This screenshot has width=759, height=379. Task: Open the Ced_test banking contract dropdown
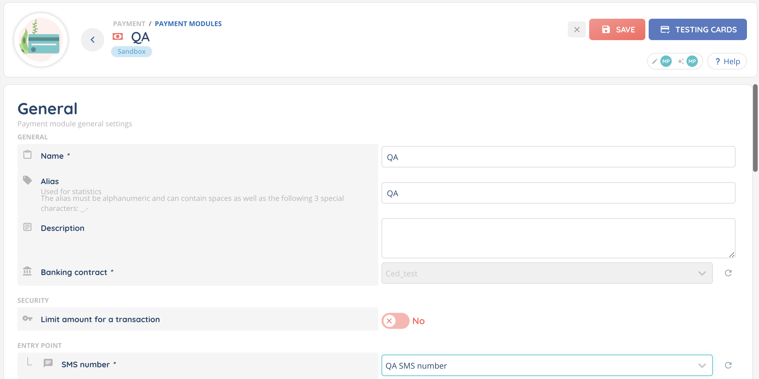point(547,273)
